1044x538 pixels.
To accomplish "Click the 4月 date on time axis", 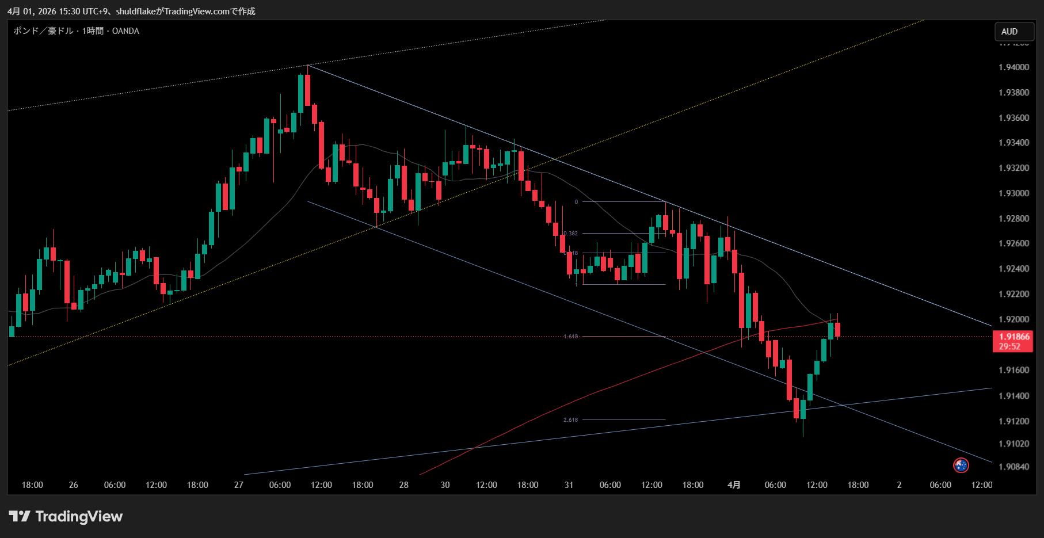I will [x=734, y=485].
